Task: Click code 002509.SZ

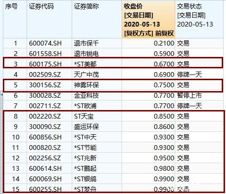Action: point(45,74)
